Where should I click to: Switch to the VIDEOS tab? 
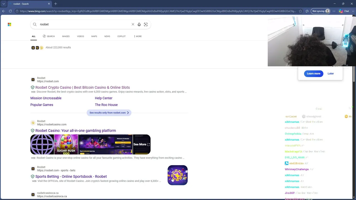80,36
